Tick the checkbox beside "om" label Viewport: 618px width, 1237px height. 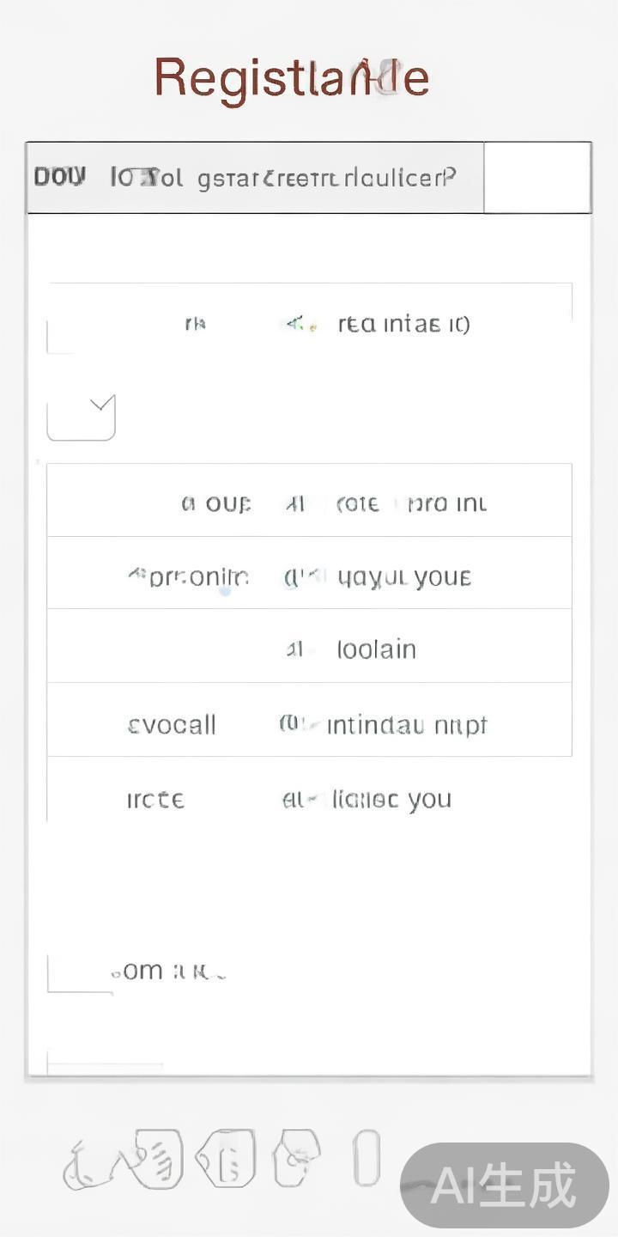79,974
